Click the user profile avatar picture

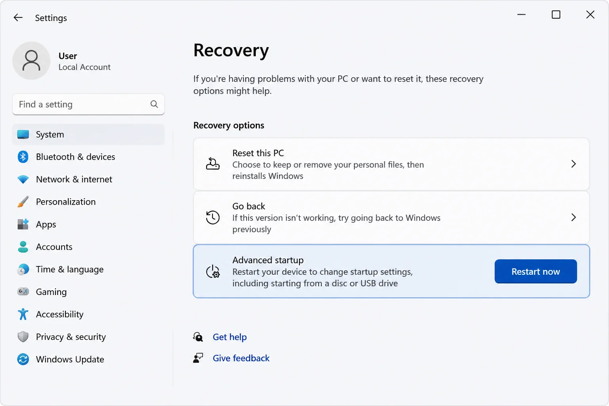[x=31, y=61]
